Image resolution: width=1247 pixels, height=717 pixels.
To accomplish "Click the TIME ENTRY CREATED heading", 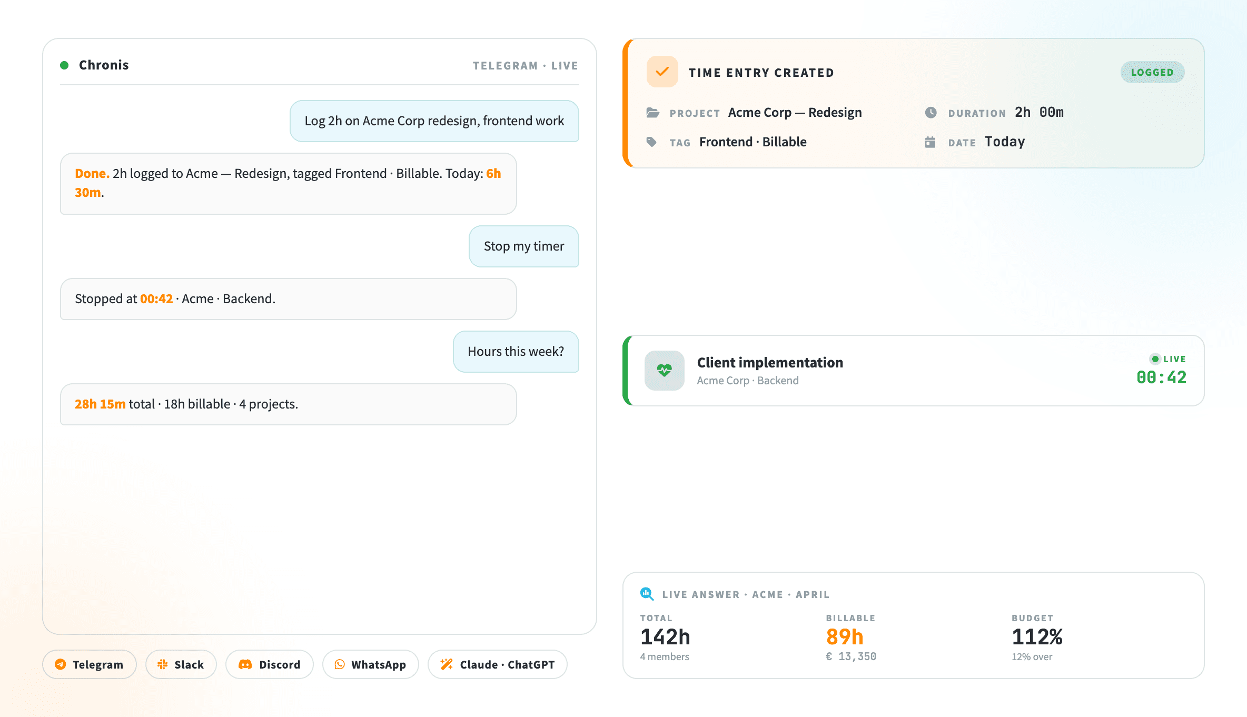I will pos(761,73).
